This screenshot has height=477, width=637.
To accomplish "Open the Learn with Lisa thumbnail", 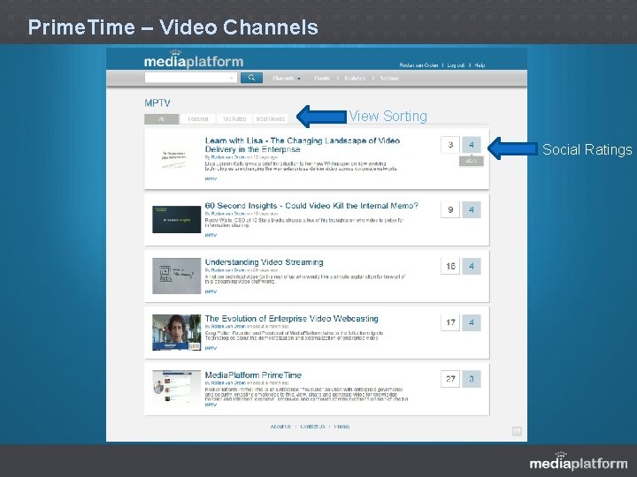I will [176, 159].
